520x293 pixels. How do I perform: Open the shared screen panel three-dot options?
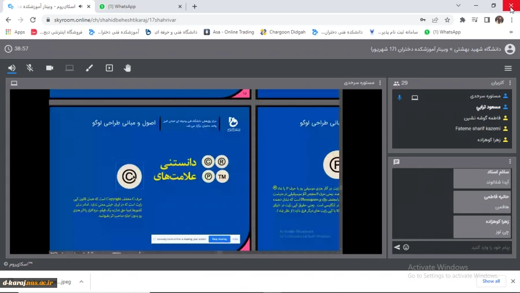(380, 83)
